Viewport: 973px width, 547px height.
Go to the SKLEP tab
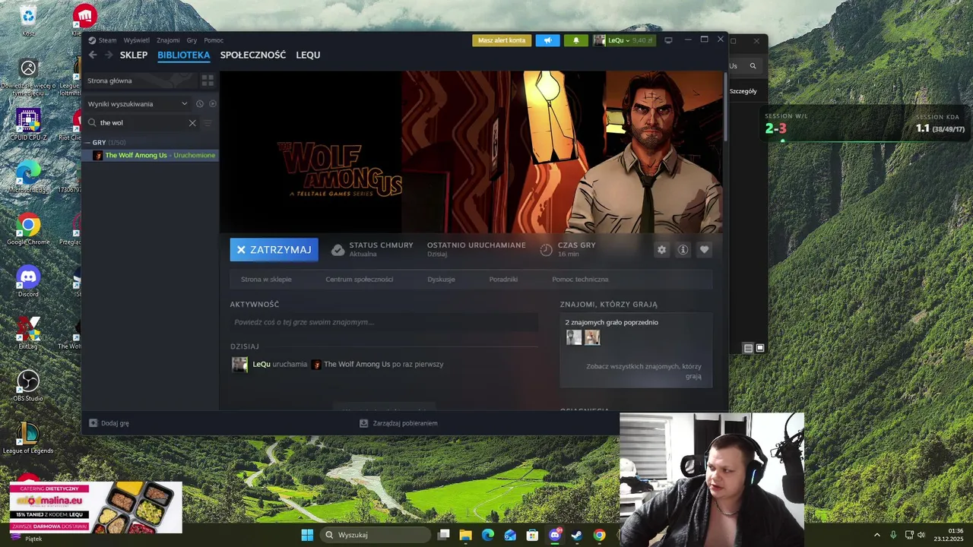(134, 55)
